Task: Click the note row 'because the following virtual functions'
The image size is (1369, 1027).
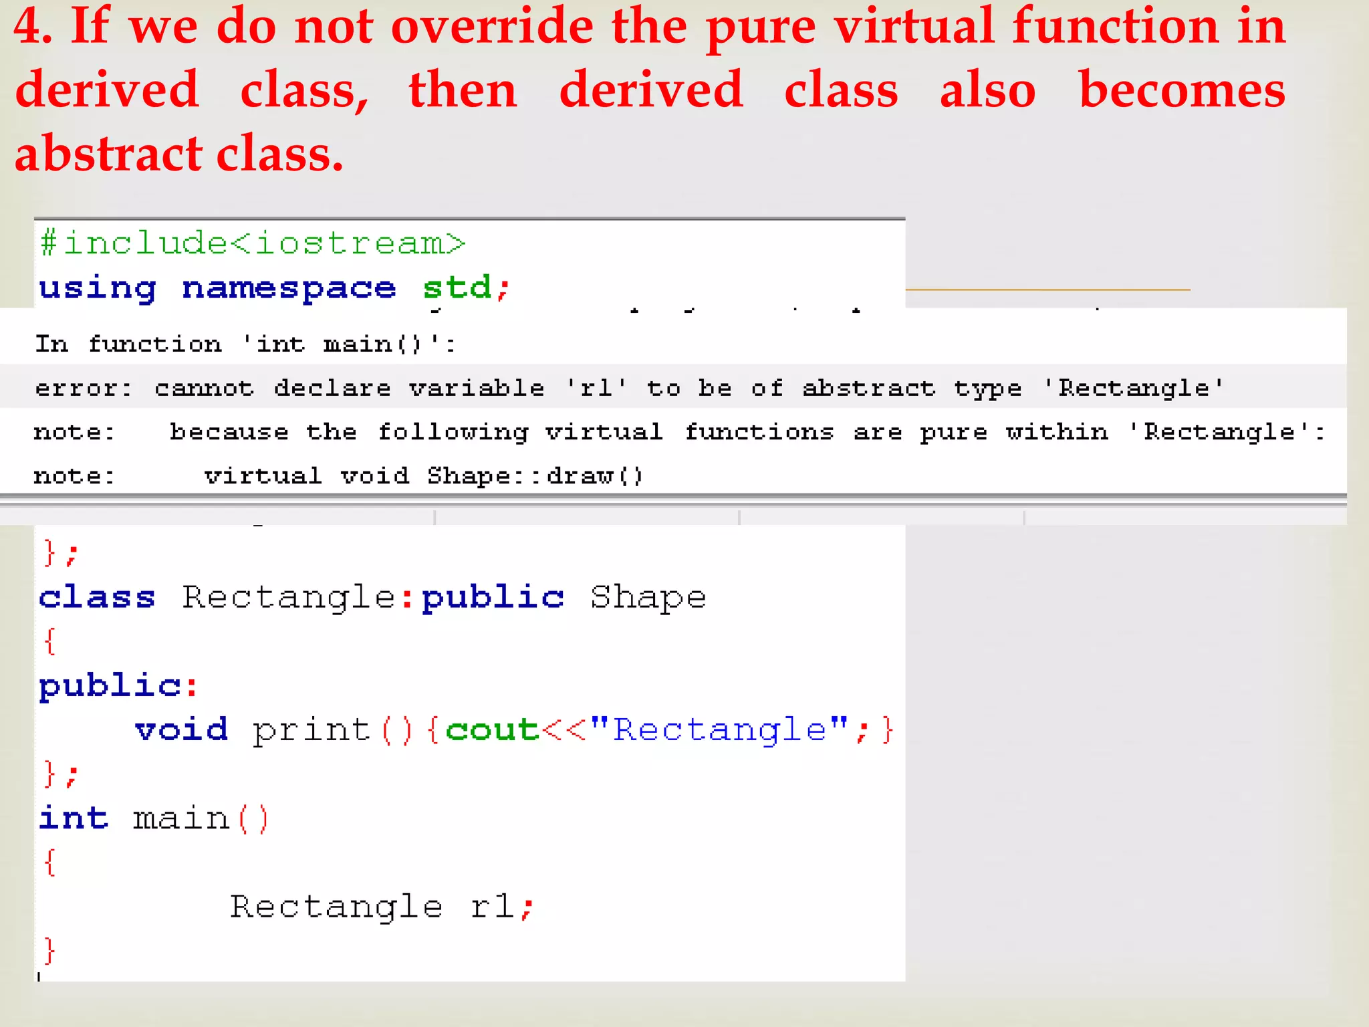Action: pos(678,432)
